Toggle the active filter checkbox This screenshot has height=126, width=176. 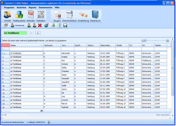[x=5, y=115]
